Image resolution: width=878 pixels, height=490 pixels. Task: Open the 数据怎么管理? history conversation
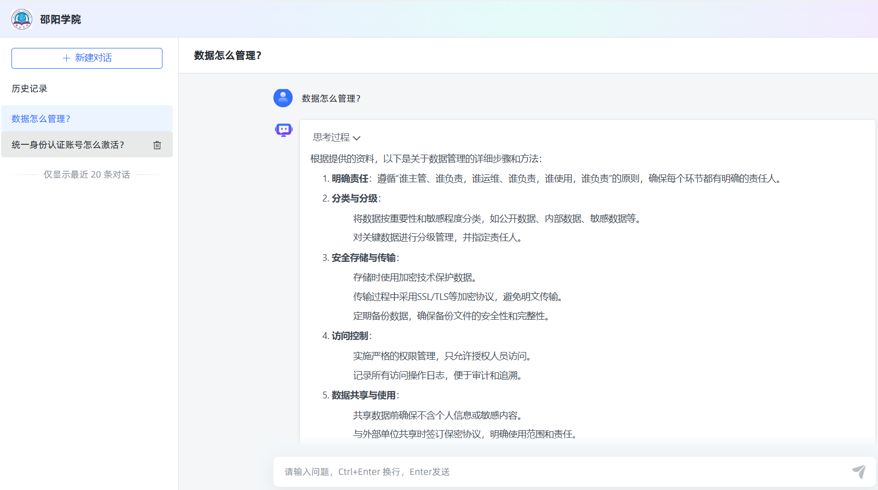41,119
